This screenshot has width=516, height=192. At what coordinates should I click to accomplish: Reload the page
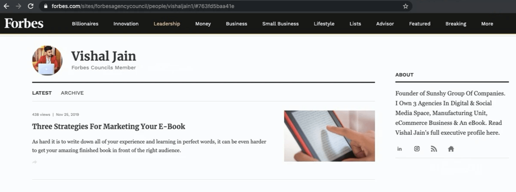tap(30, 6)
